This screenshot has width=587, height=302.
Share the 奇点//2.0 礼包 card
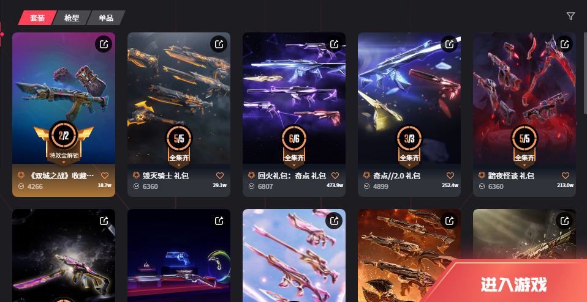click(x=450, y=45)
